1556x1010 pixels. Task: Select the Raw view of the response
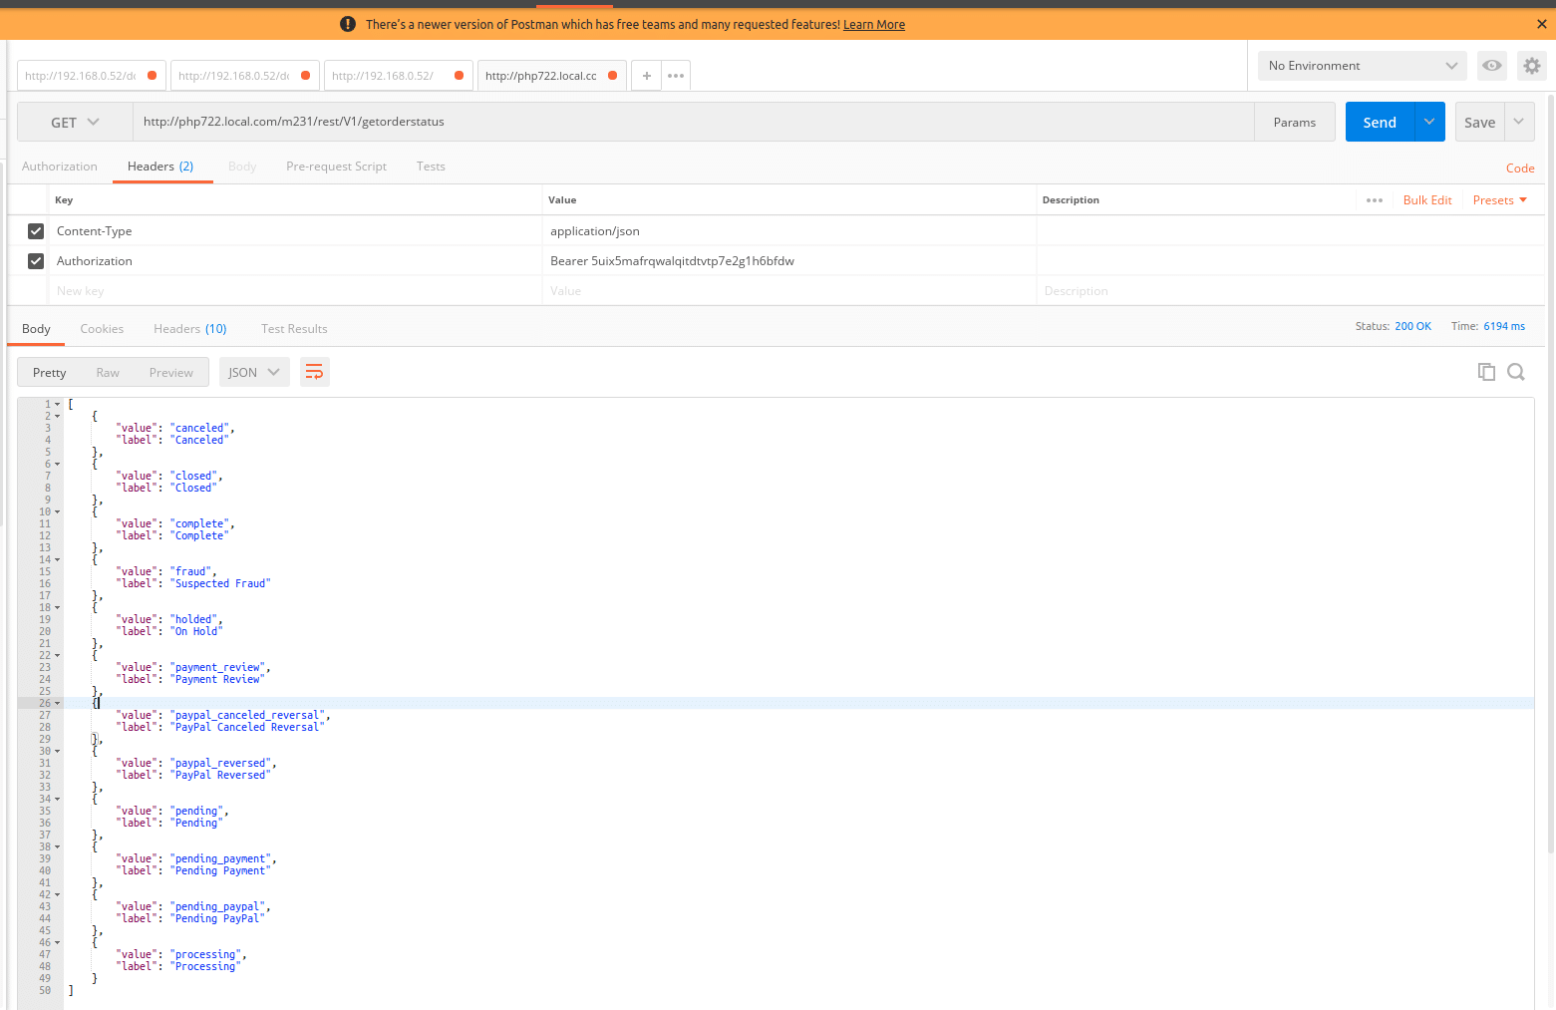(x=108, y=372)
